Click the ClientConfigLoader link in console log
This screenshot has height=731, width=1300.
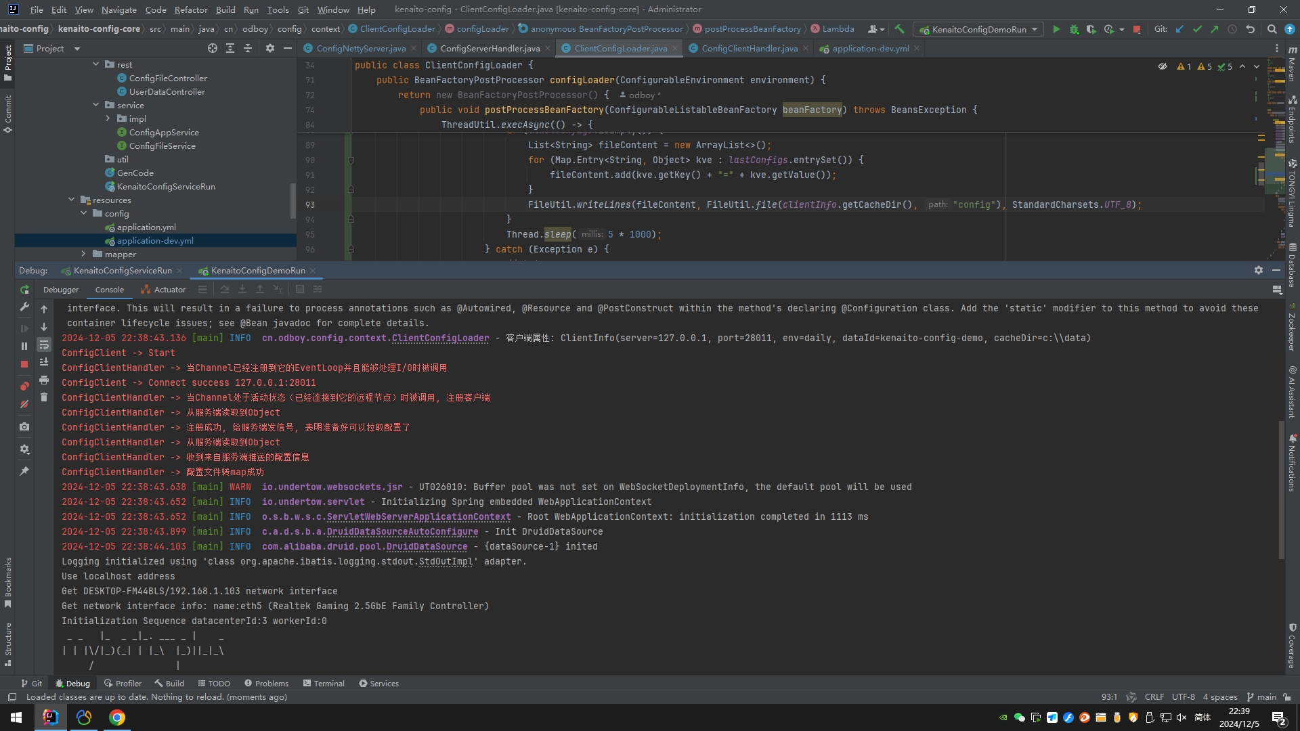pyautogui.click(x=440, y=338)
